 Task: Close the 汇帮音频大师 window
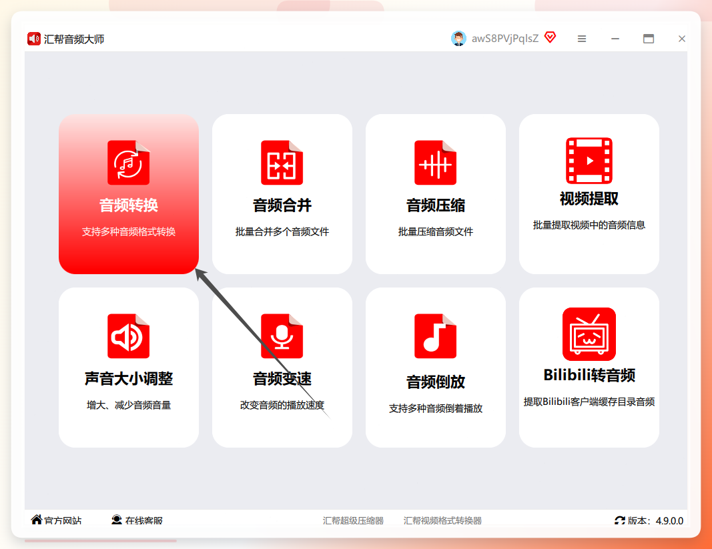[681, 39]
